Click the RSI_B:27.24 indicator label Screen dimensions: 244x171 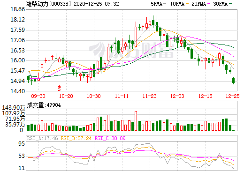(x=76, y=138)
